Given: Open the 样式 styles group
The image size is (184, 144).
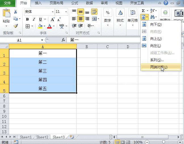Looking at the screenshot, I should 120,18.
